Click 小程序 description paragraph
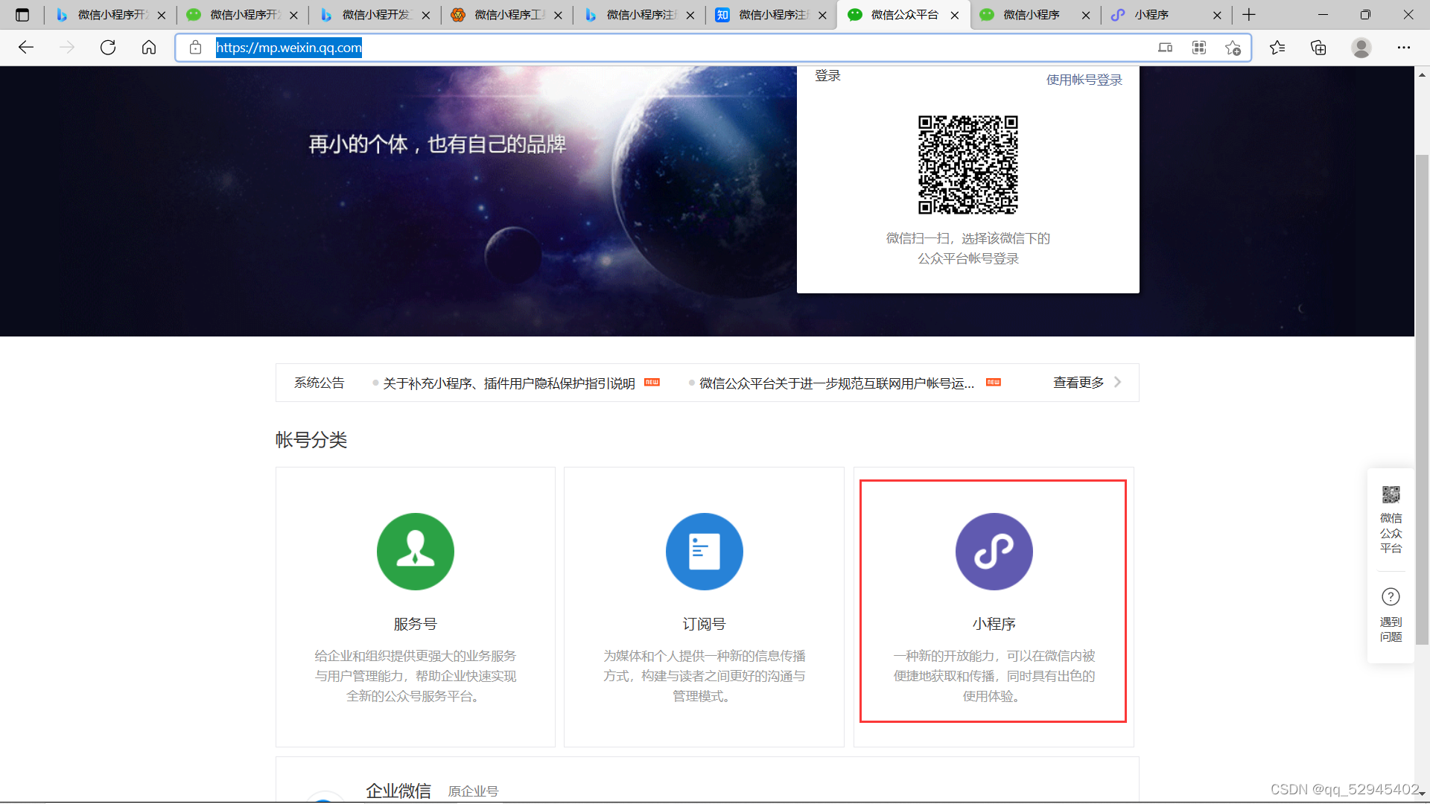The width and height of the screenshot is (1430, 804). 994,676
